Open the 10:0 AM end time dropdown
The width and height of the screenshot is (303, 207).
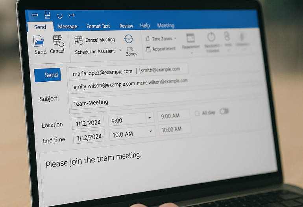pos(151,132)
